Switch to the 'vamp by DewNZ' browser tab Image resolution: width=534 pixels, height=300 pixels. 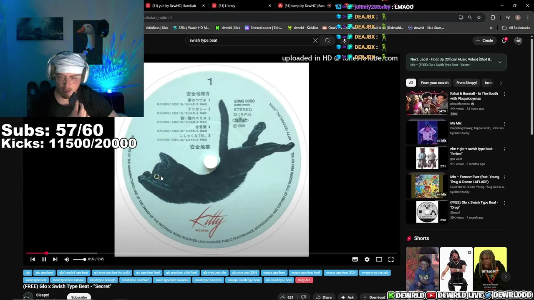coord(305,6)
